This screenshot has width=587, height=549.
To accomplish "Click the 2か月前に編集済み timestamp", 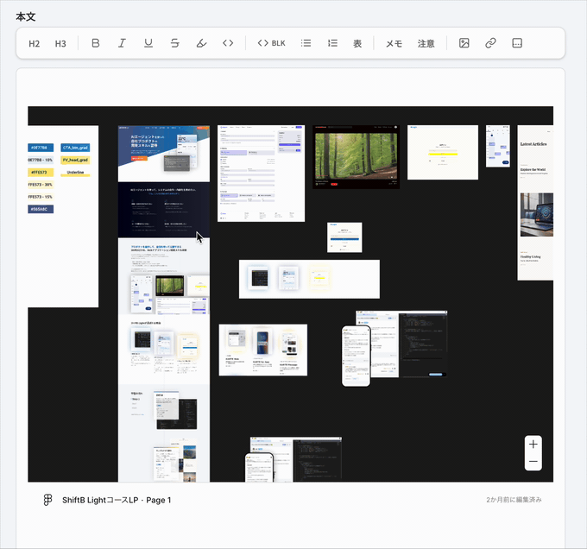I will [514, 500].
